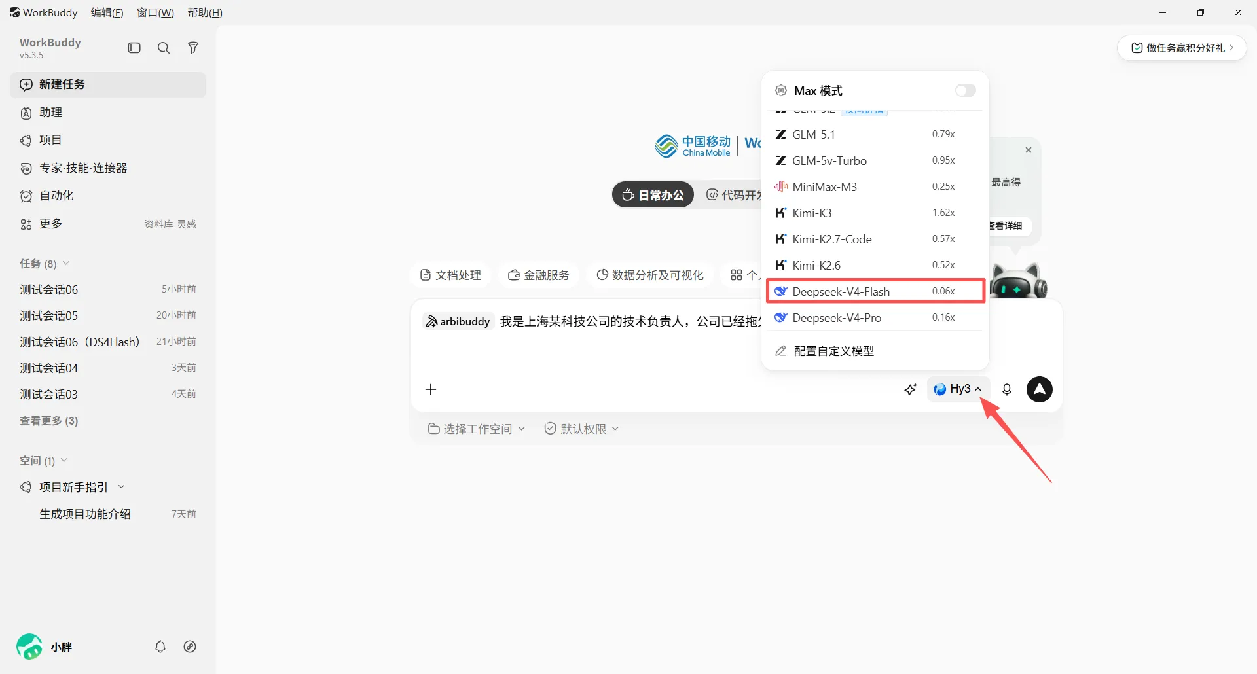Switch to 日常办公 mode tab
Viewport: 1257px width, 674px height.
coord(653,194)
